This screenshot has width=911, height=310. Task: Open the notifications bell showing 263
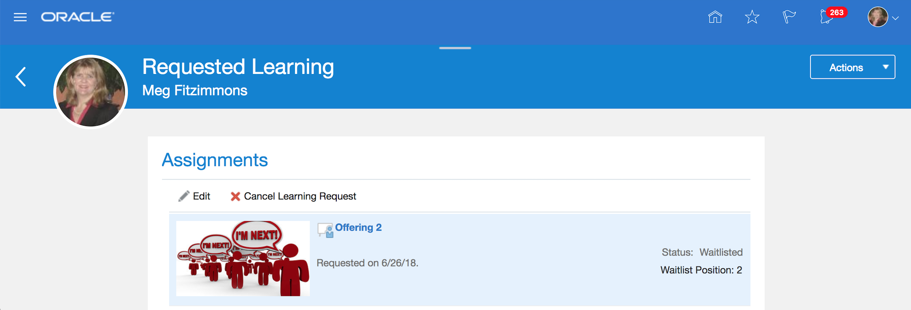point(827,17)
